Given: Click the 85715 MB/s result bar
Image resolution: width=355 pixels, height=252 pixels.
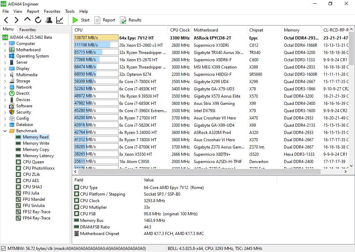Looking at the screenshot, I should coord(96,52).
